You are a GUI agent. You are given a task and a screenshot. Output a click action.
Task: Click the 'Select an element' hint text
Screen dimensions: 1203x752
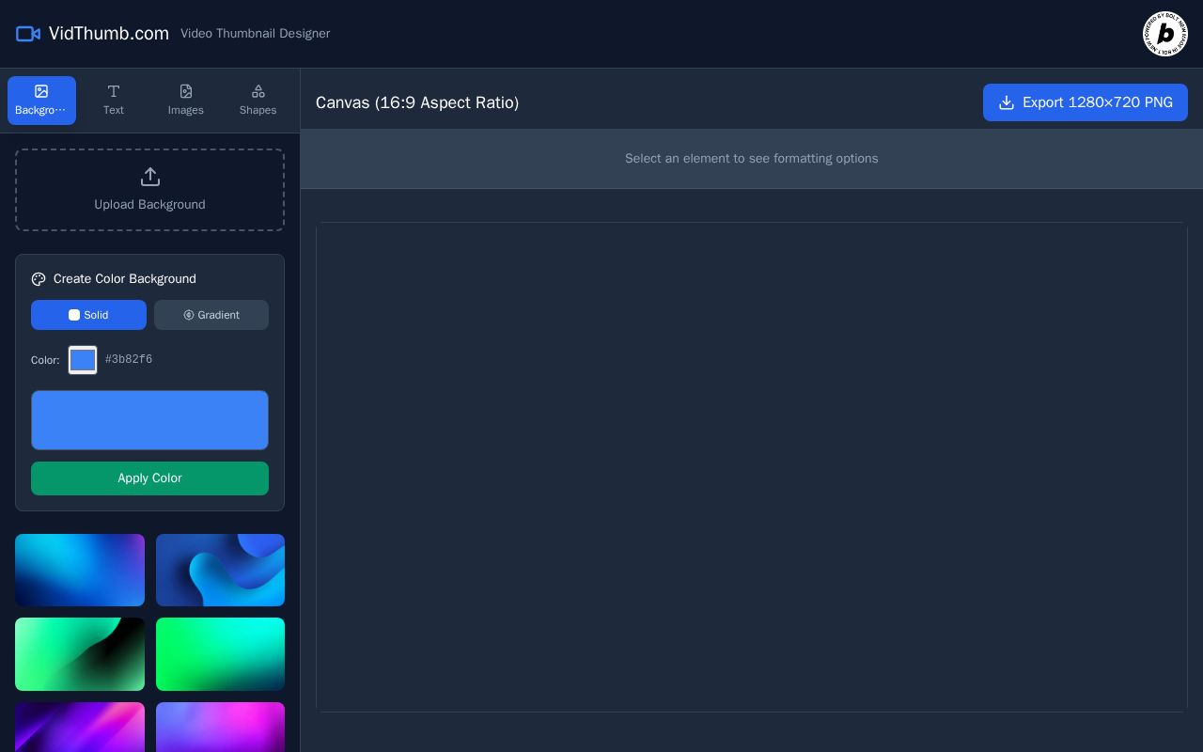[752, 159]
